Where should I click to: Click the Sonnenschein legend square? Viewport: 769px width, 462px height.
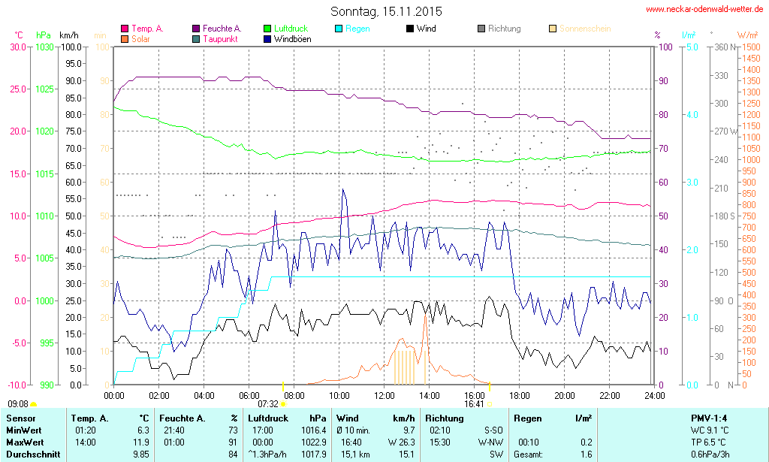coord(553,29)
